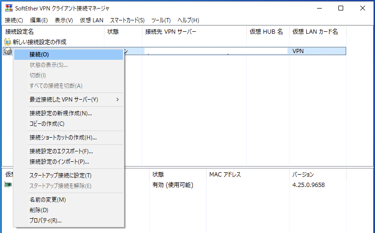Select 接続設定の新規作成(N)... in context menu

pyautogui.click(x=69, y=113)
